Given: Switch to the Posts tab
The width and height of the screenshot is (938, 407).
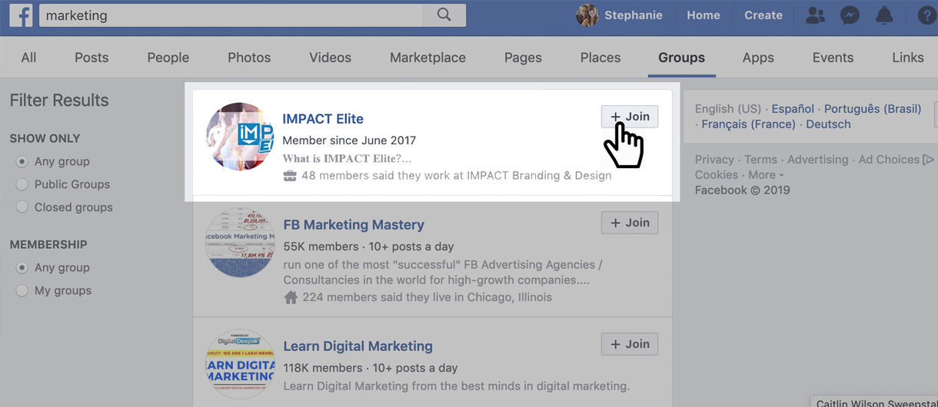Looking at the screenshot, I should 91,58.
